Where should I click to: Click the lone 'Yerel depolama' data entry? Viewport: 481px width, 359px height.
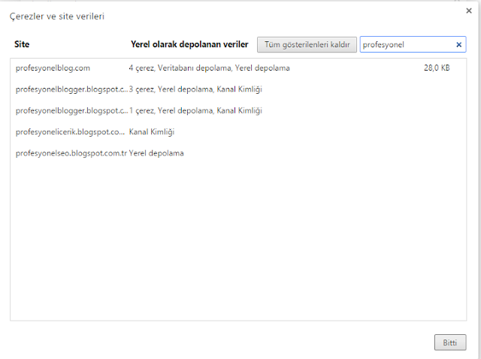[156, 153]
